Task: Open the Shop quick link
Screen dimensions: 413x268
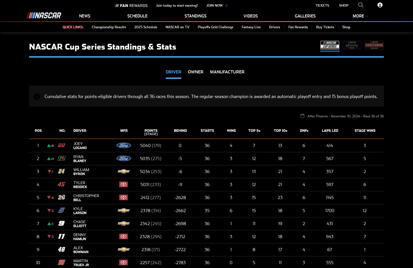Action: tap(346, 27)
